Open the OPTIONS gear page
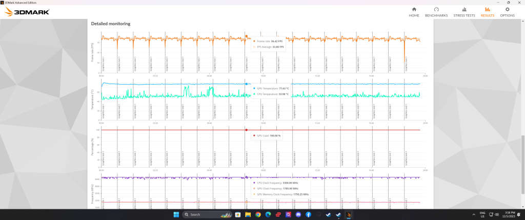This screenshot has height=220, width=525. click(507, 12)
